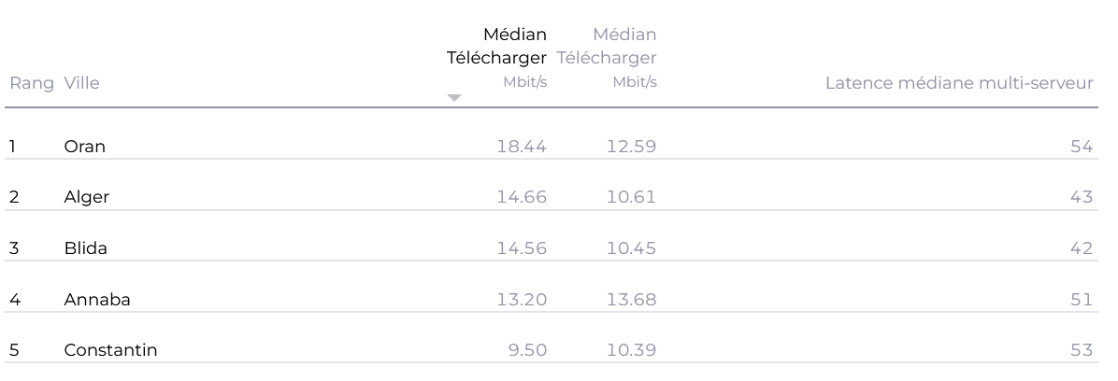Sort by Latence médiane multi-serveur header
The width and height of the screenshot is (1118, 381).
pyautogui.click(x=959, y=83)
